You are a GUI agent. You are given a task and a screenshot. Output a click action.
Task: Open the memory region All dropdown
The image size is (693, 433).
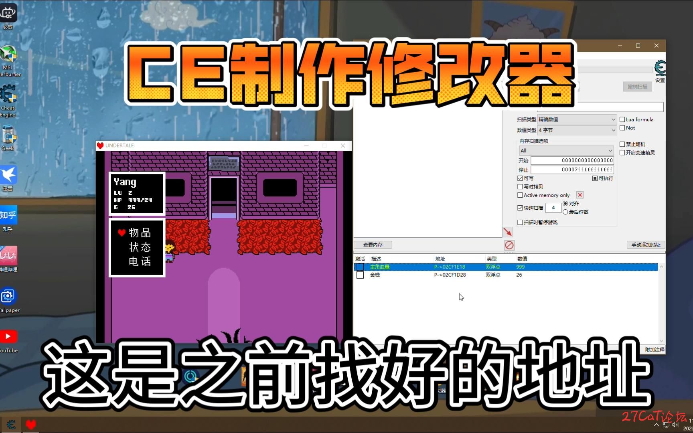[x=566, y=151]
